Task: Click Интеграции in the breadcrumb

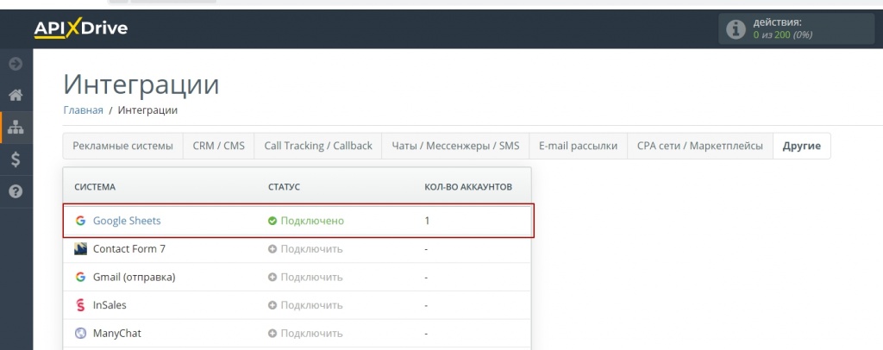Action: [x=147, y=110]
